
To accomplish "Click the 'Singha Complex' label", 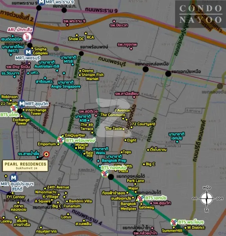I will (x=40, y=51).
